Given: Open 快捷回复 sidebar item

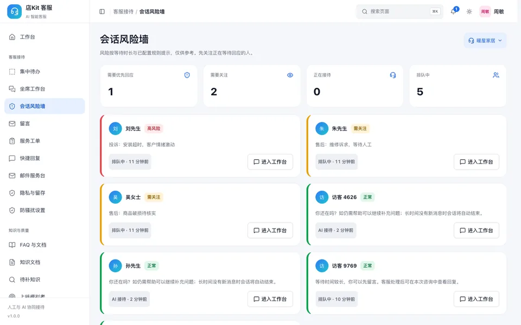Looking at the screenshot, I should pos(45,158).
